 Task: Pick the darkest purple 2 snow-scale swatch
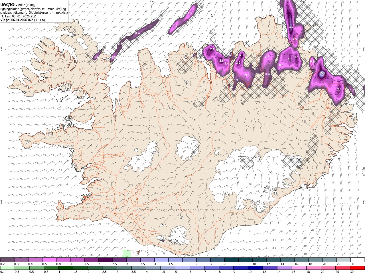click(x=105, y=260)
